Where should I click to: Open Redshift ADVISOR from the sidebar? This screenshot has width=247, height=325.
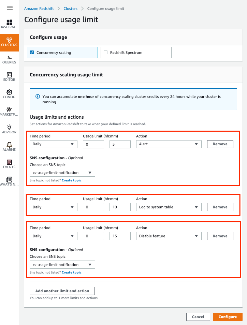(x=9, y=129)
